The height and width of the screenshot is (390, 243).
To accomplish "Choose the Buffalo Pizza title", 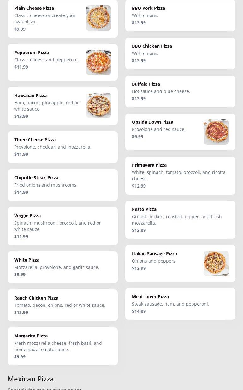I will point(146,84).
